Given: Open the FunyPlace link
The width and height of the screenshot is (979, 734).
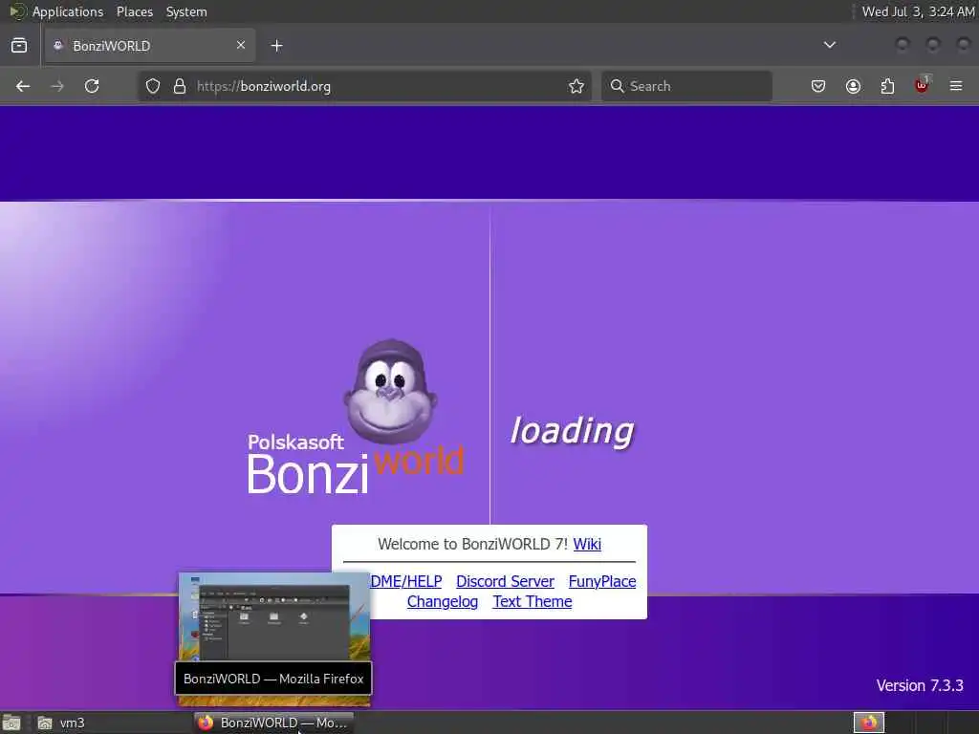Looking at the screenshot, I should pos(602,581).
